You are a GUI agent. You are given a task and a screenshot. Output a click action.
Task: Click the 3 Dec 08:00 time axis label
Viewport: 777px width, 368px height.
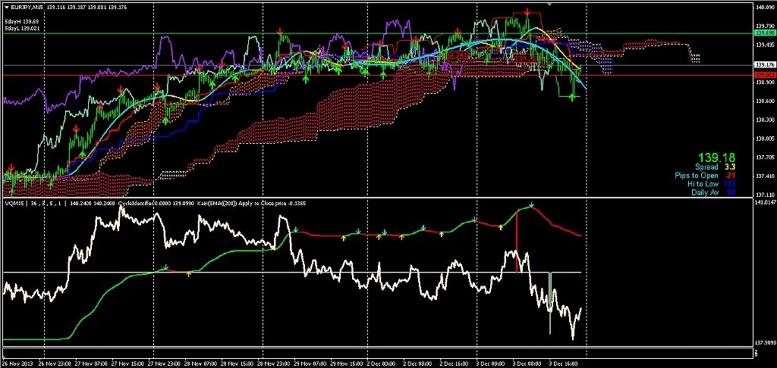pyautogui.click(x=525, y=363)
